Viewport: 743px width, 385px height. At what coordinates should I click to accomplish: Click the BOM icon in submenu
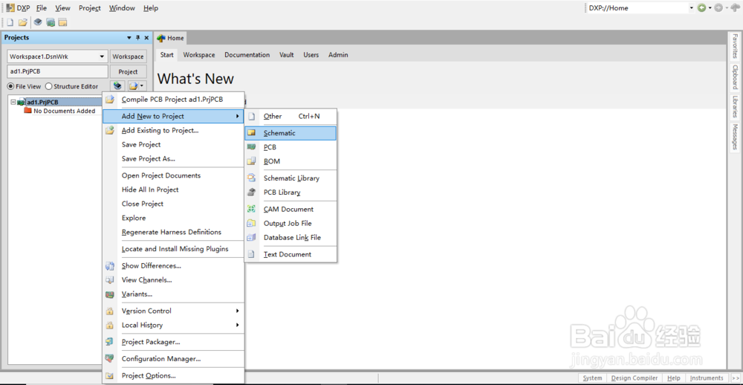[x=252, y=161]
